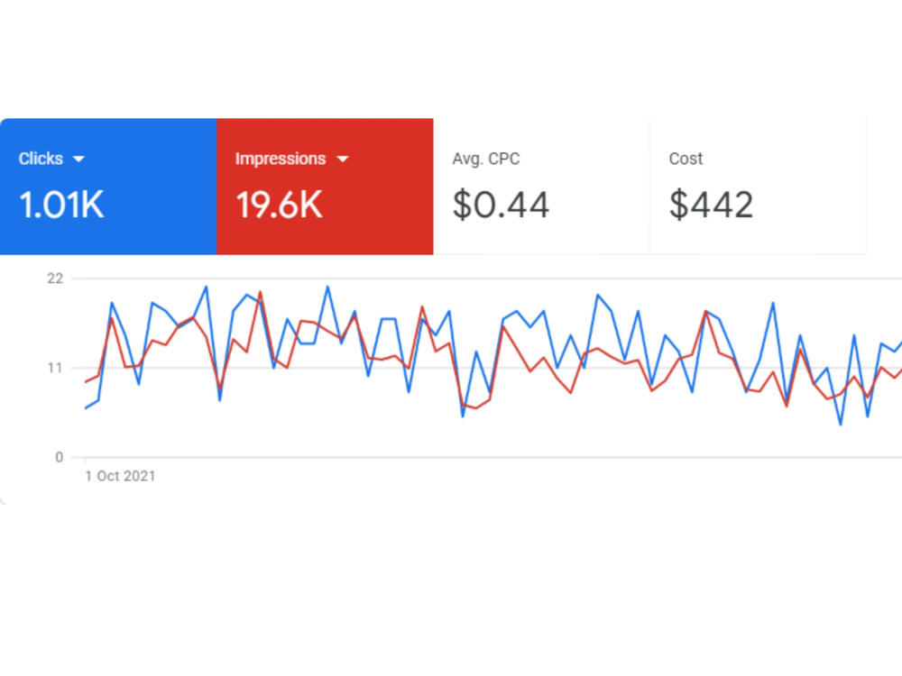Image resolution: width=902 pixels, height=676 pixels.
Task: Select the red Impressions scorecard value 19.6K
Action: 280,205
